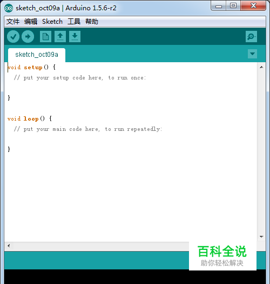Save the sketch with the Save icon
Screen dimensions: 270x284
coord(75,37)
